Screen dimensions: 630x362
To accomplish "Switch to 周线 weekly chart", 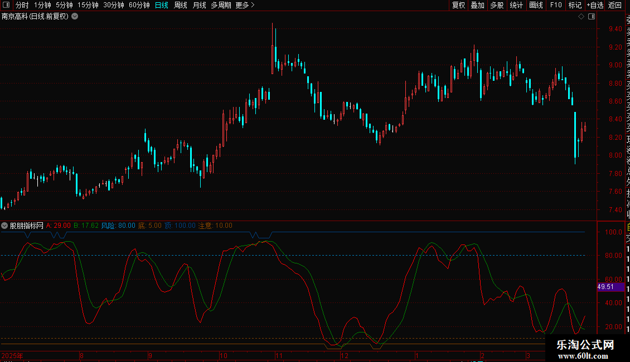I will (181, 5).
